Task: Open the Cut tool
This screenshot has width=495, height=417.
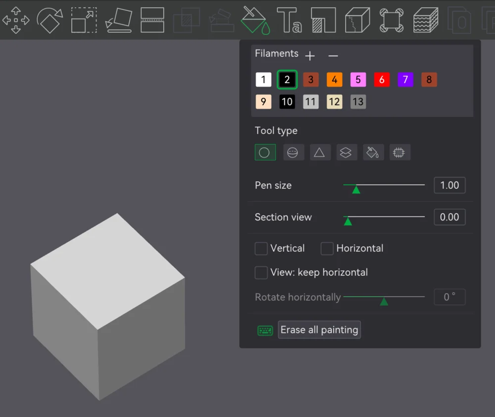Action: (152, 20)
